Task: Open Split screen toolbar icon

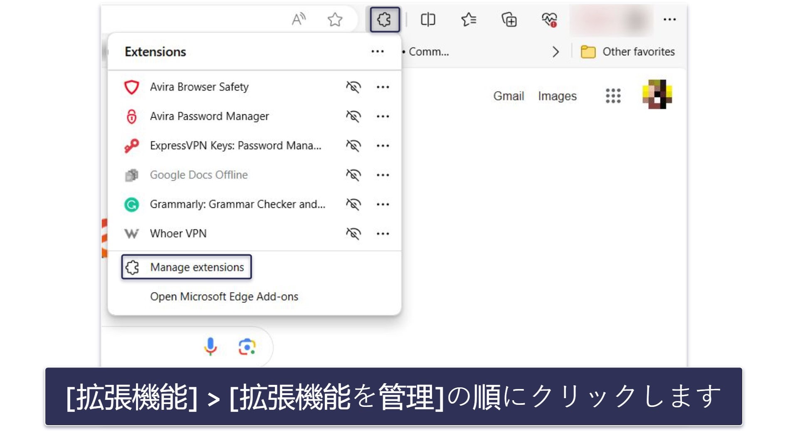Action: coord(428,20)
